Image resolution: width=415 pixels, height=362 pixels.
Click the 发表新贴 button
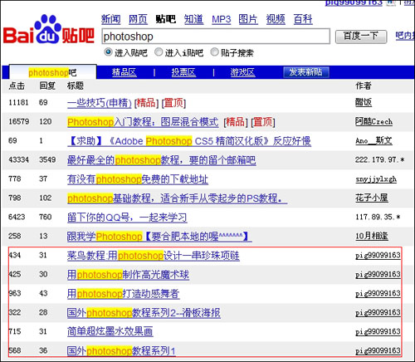[306, 72]
